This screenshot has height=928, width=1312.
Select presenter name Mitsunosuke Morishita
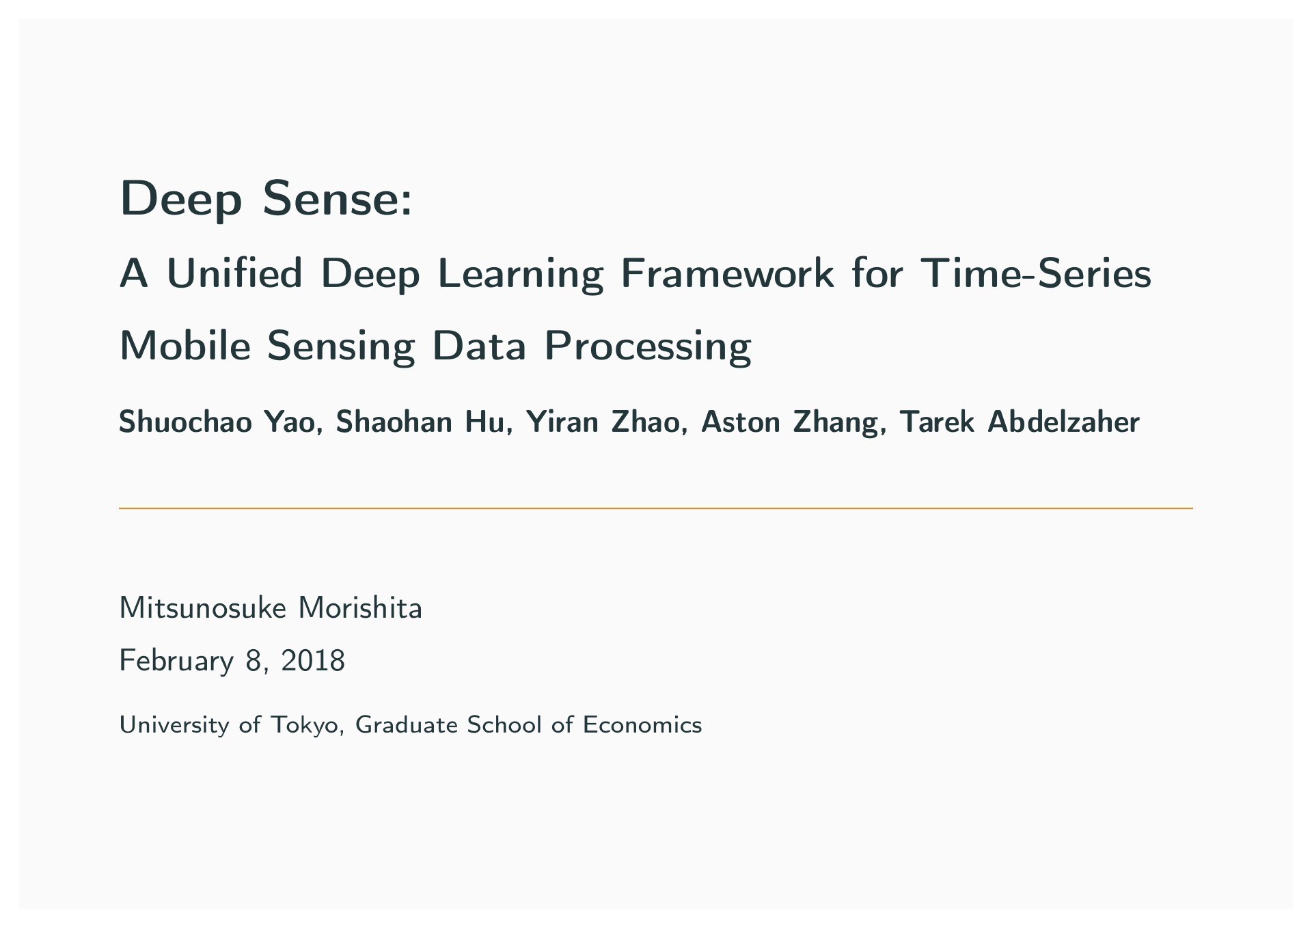click(x=271, y=608)
